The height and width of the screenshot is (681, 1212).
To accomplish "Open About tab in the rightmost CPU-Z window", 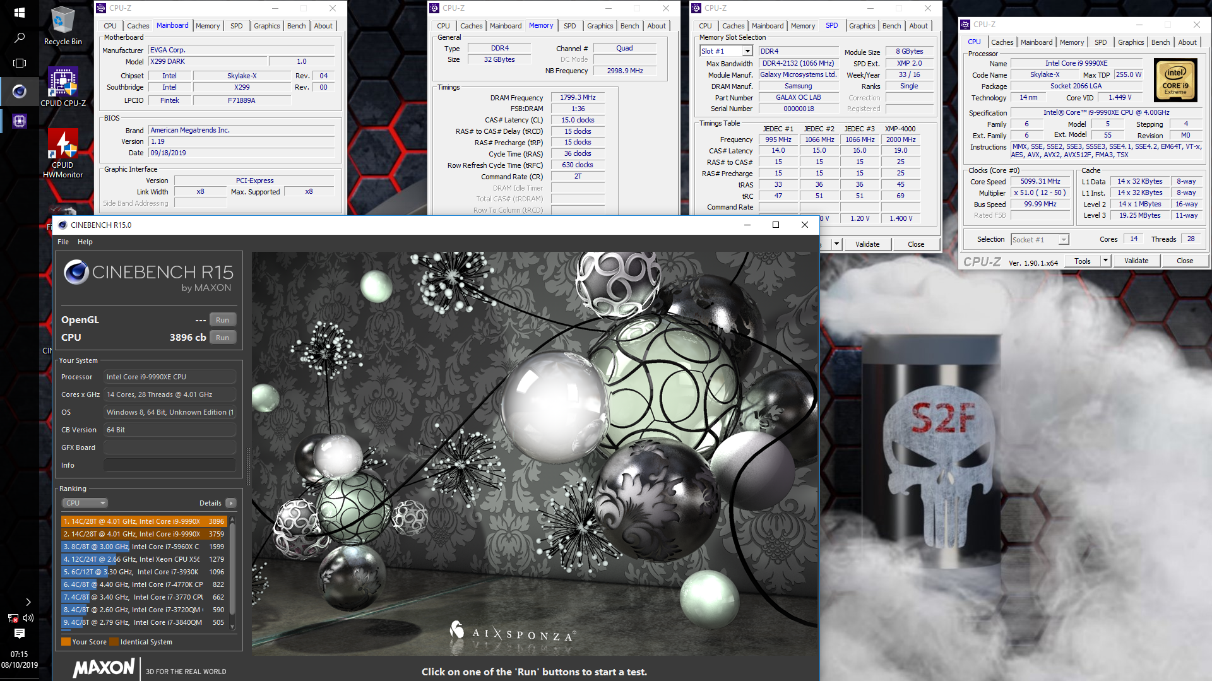I will 1187,42.
